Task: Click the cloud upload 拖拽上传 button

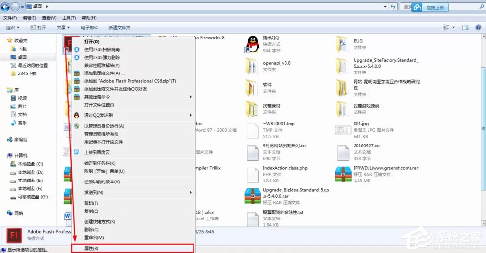Action: coord(429,7)
